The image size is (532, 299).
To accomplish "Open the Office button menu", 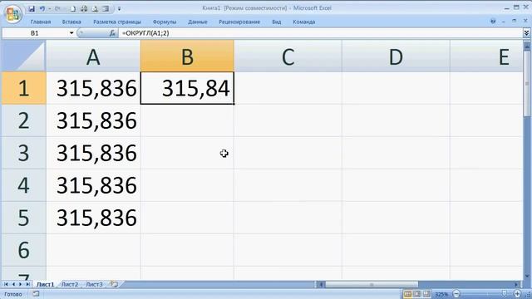I will [13, 14].
